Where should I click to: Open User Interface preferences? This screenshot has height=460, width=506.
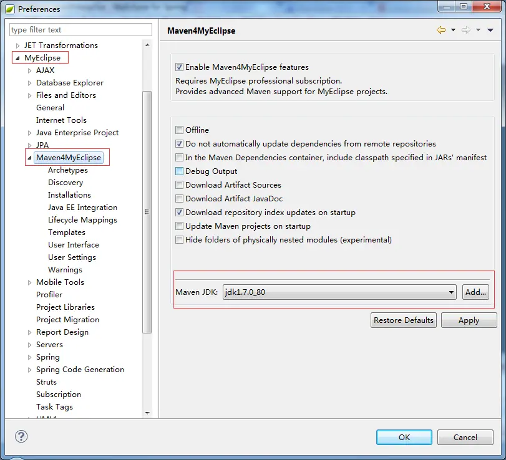[74, 245]
